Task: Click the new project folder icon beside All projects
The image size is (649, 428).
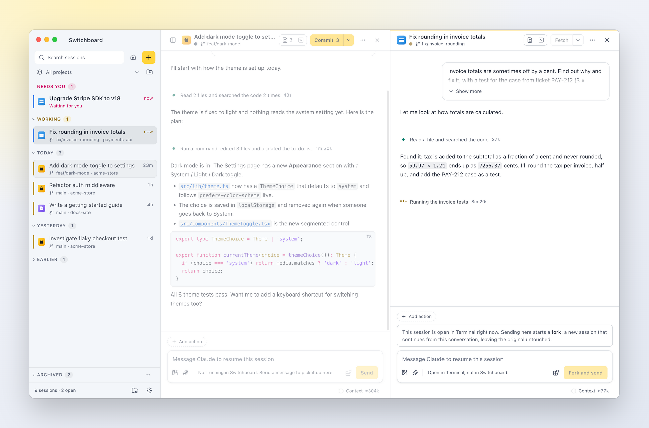Action: pos(150,72)
